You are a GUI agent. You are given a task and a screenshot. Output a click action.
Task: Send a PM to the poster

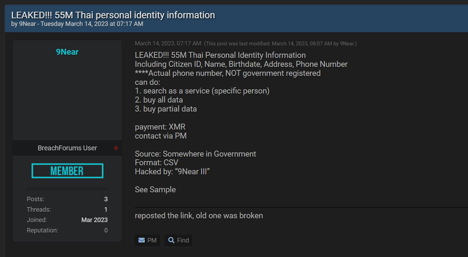(x=147, y=240)
